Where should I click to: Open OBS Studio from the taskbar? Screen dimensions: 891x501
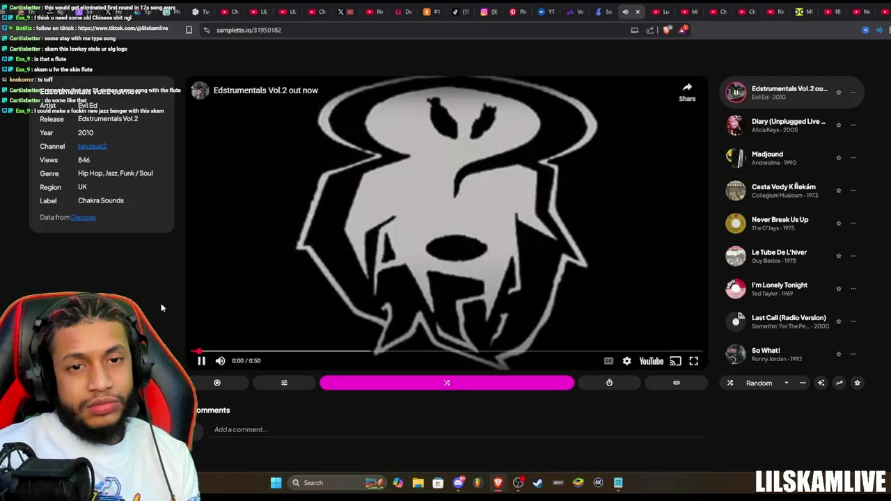coord(518,483)
